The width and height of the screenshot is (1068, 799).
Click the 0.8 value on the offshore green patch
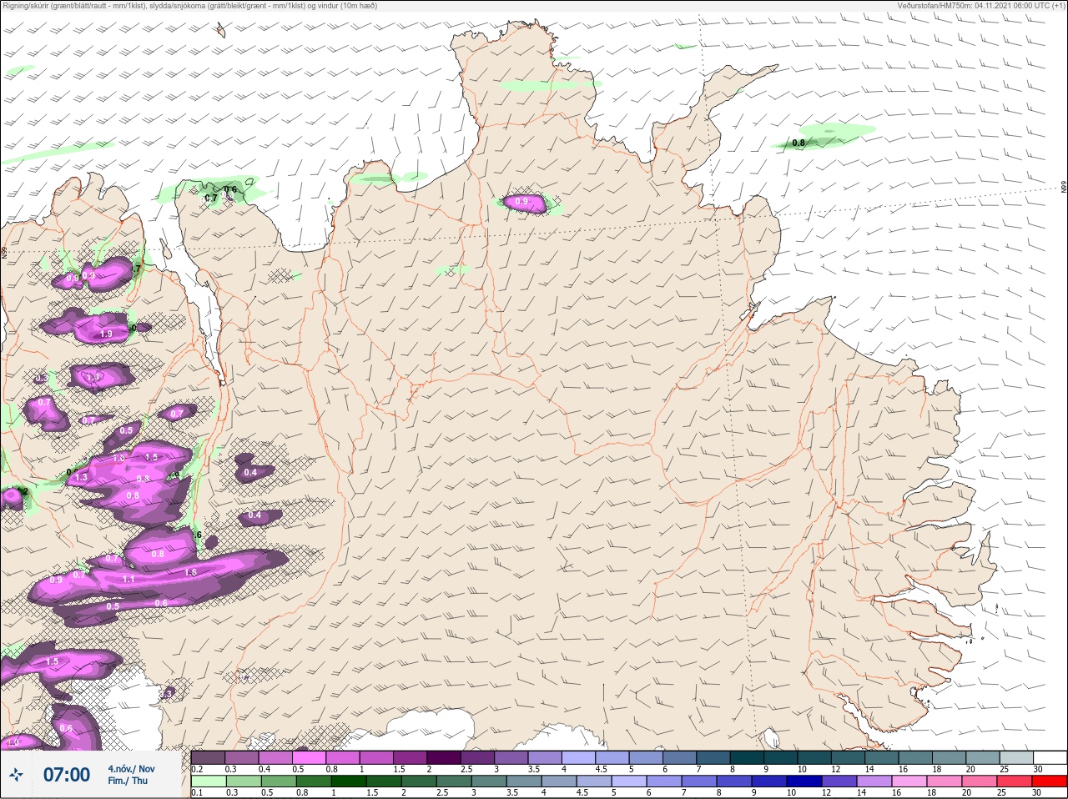(798, 143)
